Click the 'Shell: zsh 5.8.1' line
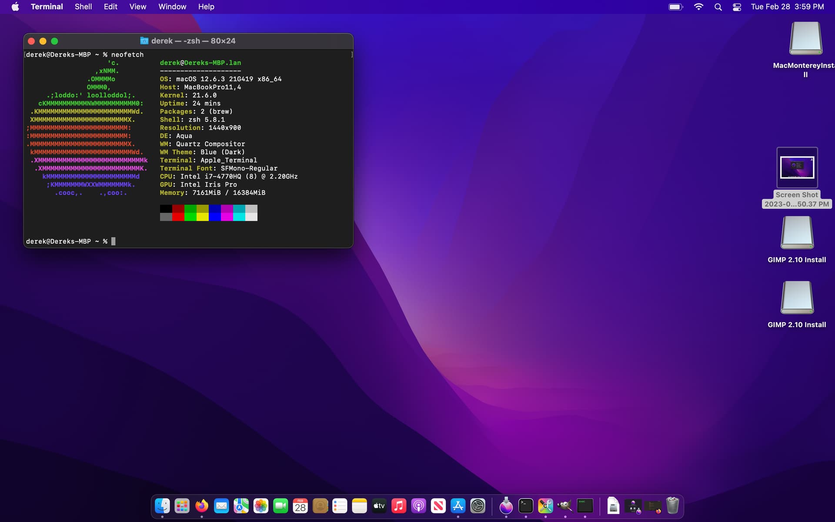This screenshot has width=835, height=522. tap(192, 119)
